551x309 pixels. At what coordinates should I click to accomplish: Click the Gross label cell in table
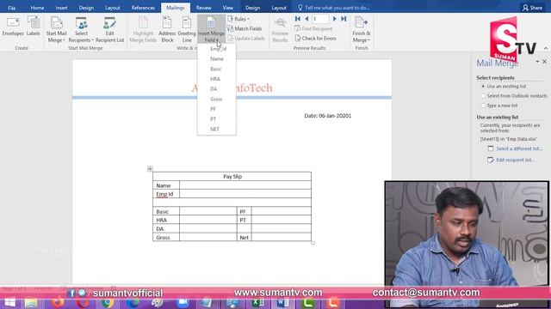click(166, 237)
